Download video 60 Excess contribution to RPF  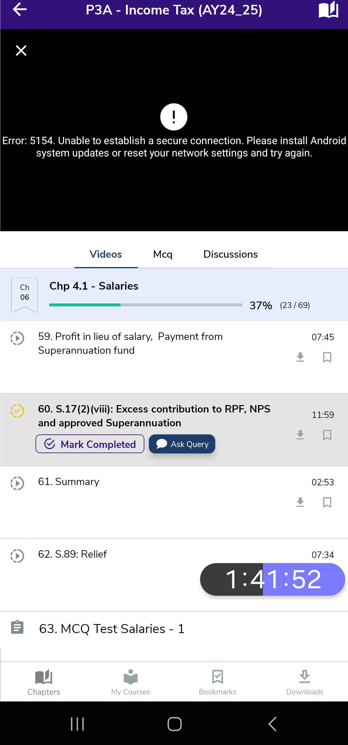tap(300, 435)
